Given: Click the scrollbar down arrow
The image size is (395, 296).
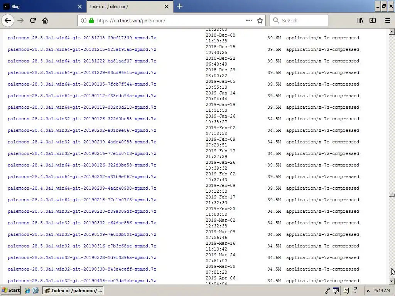Looking at the screenshot, I should (x=392, y=281).
